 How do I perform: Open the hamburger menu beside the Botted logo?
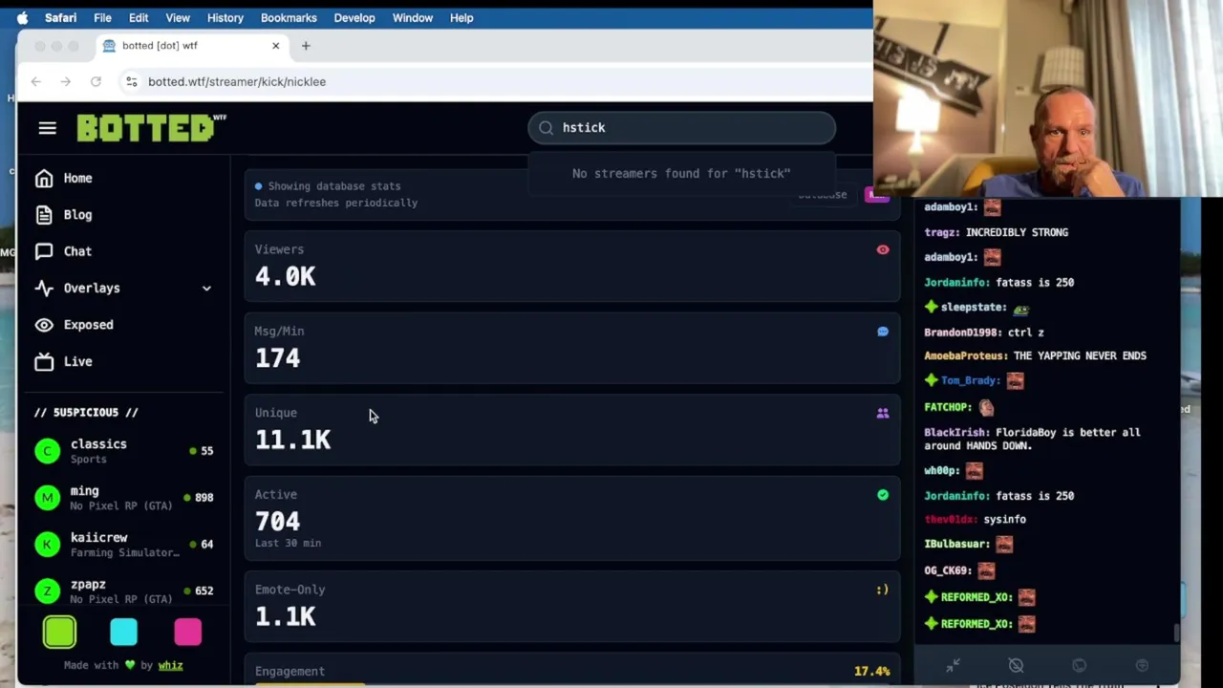tap(47, 128)
